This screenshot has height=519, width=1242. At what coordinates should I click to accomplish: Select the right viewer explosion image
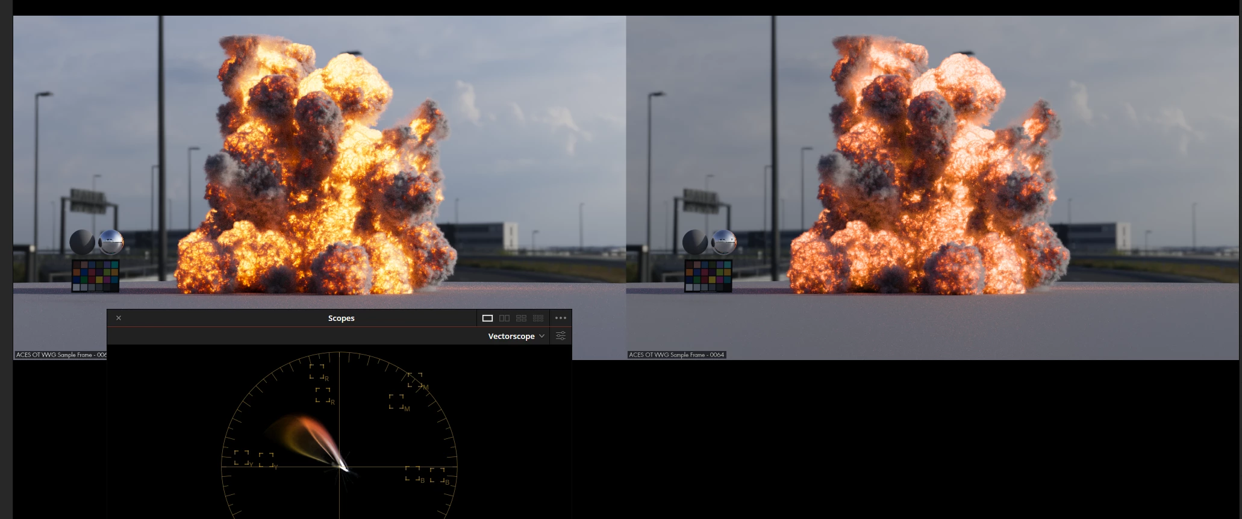pos(932,188)
